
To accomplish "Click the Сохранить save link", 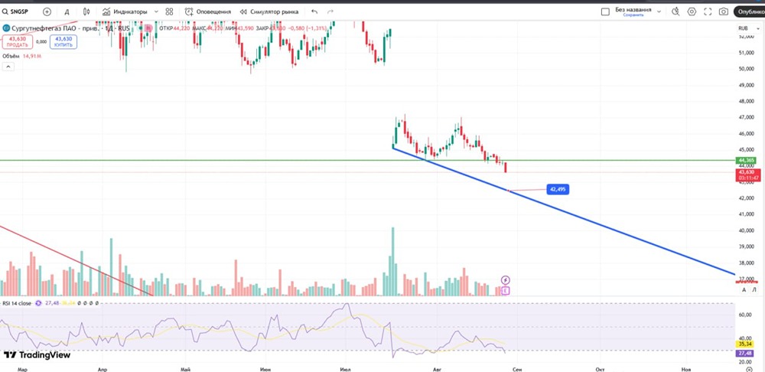I will (x=633, y=15).
